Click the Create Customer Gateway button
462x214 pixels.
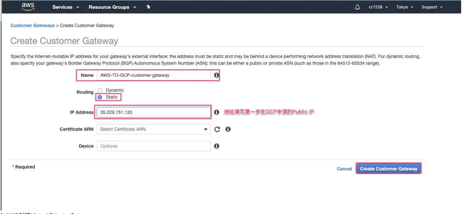[389, 169]
